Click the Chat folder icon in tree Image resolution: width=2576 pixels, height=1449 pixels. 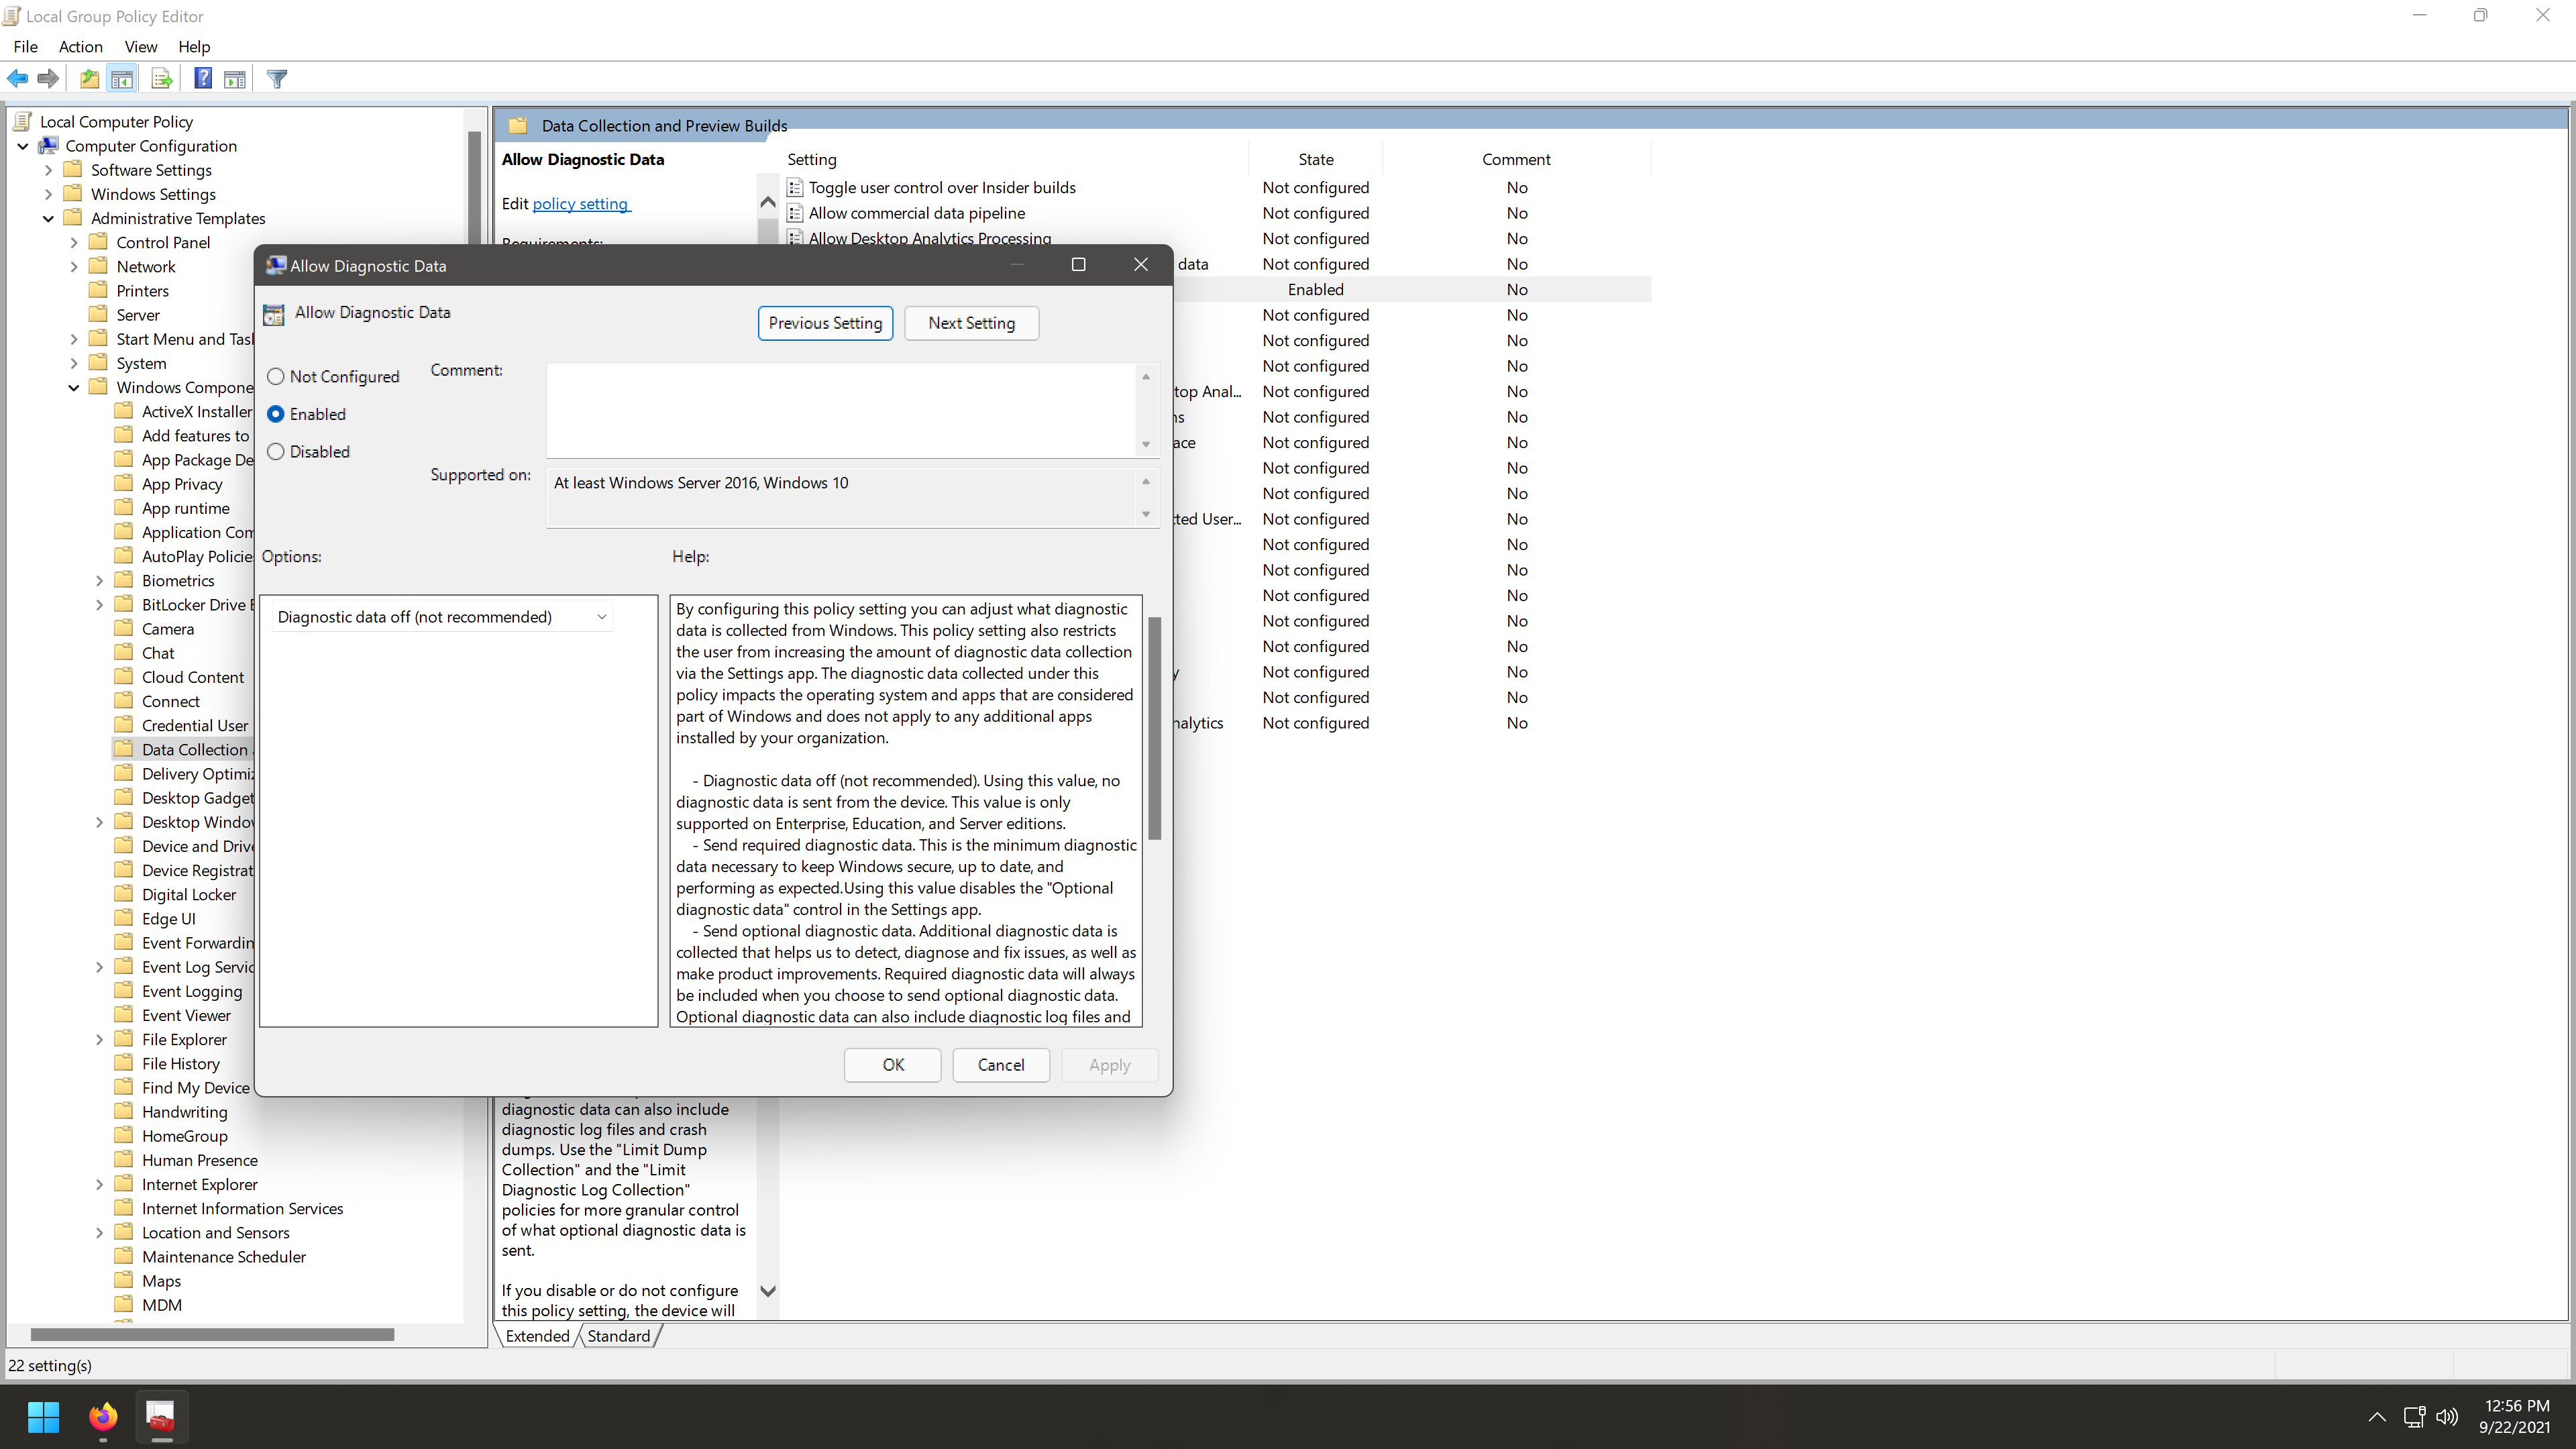click(124, 652)
